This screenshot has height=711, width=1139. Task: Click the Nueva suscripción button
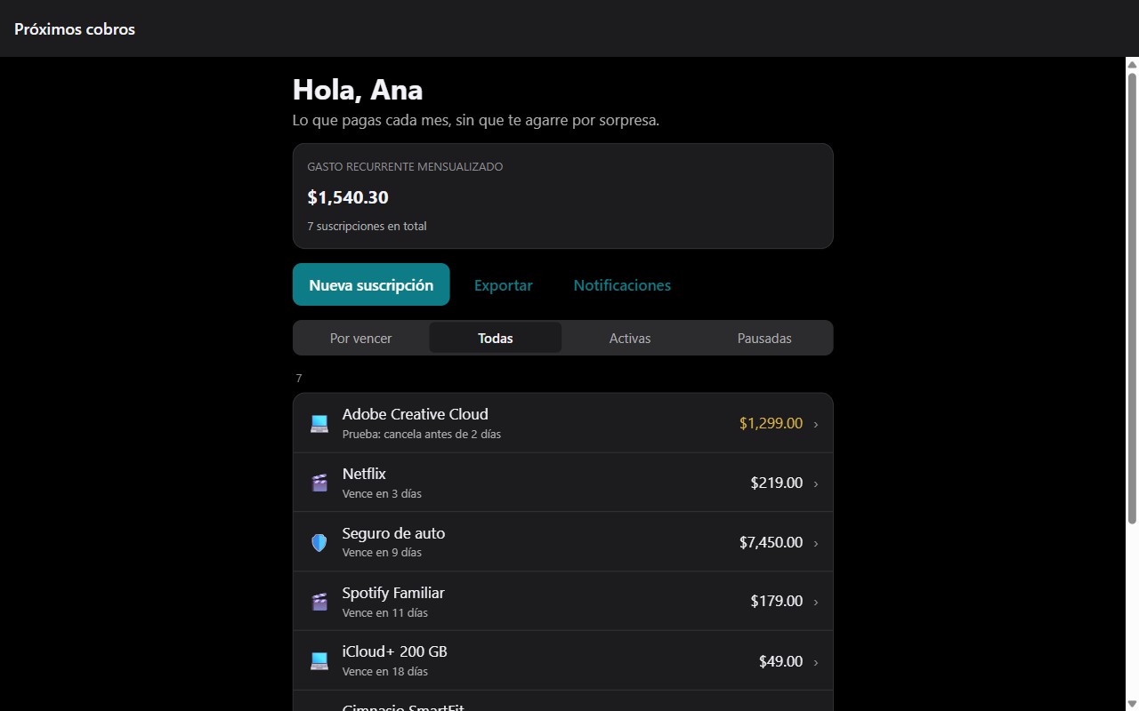(371, 284)
